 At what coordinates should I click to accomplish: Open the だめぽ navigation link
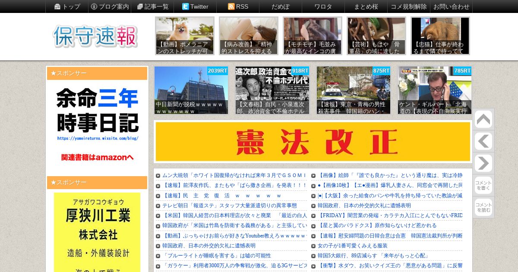coord(281,6)
